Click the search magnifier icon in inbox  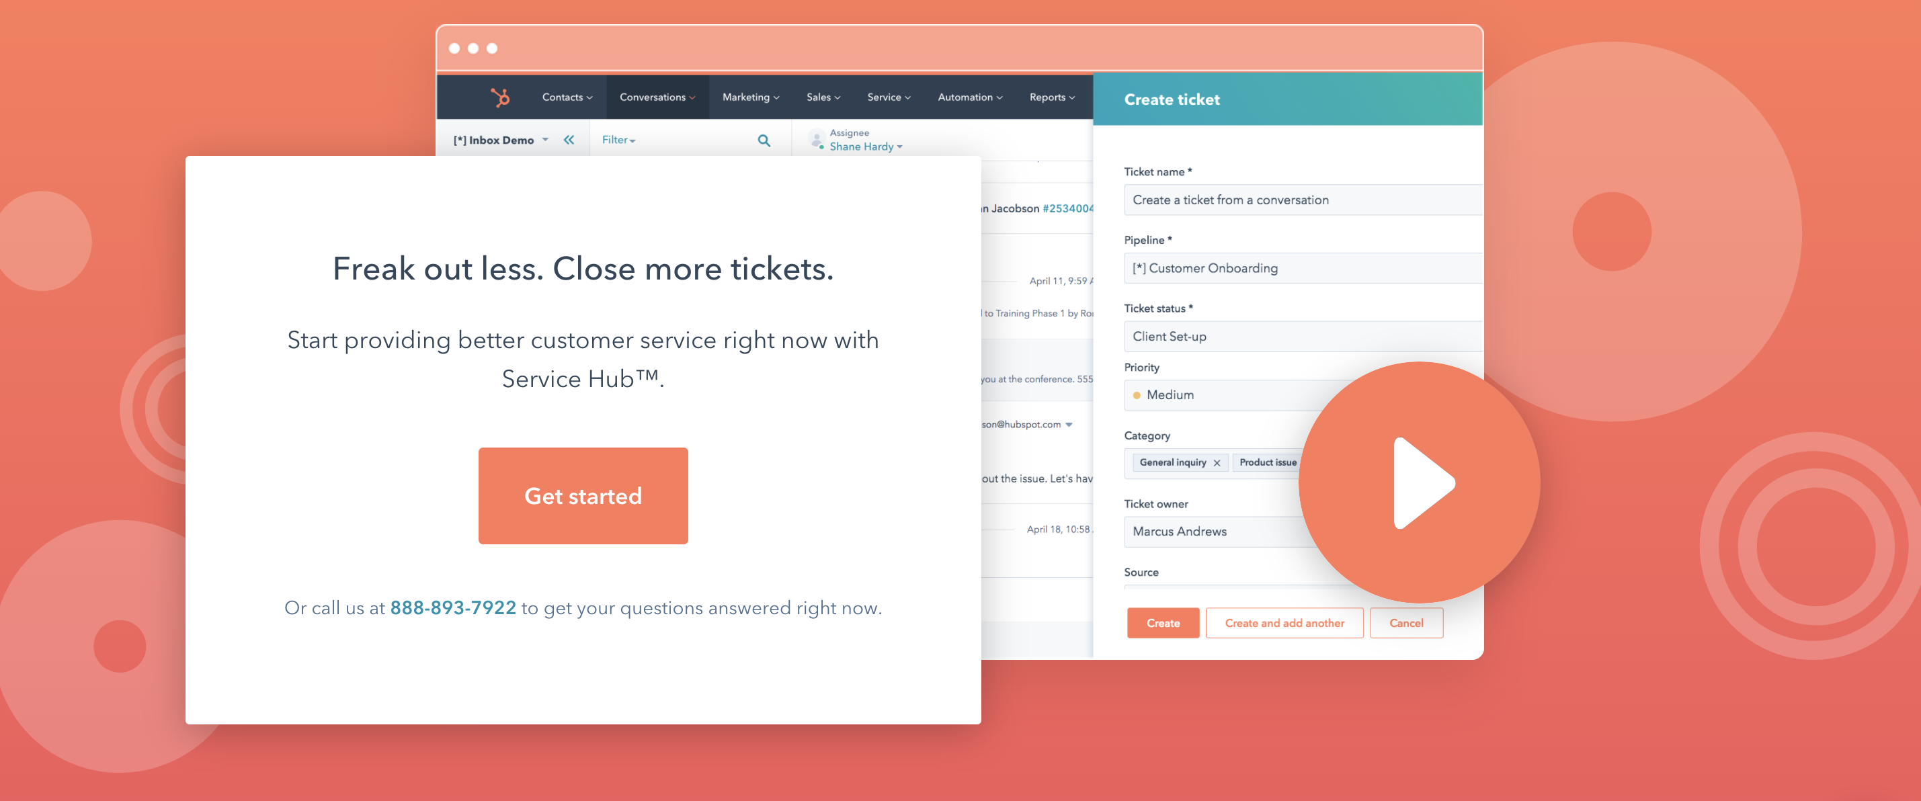[x=764, y=140]
